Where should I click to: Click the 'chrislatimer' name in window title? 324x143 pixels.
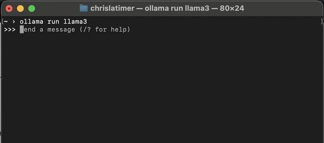click(x=112, y=9)
